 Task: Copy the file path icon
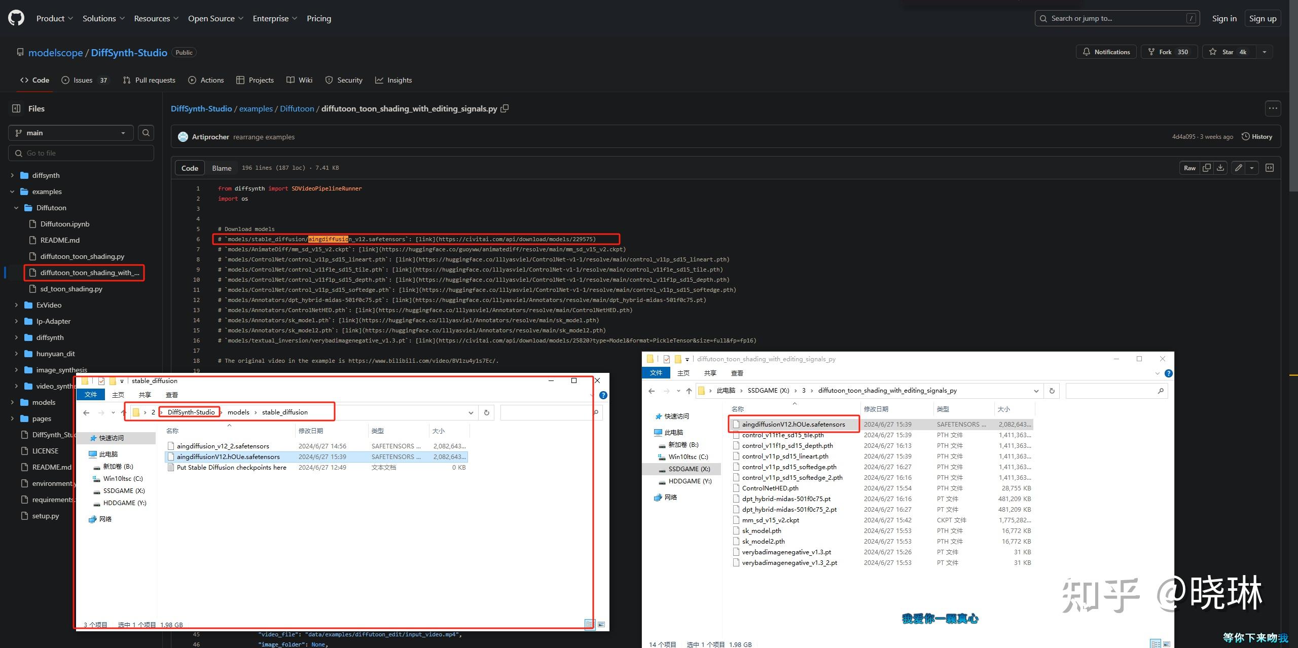504,108
